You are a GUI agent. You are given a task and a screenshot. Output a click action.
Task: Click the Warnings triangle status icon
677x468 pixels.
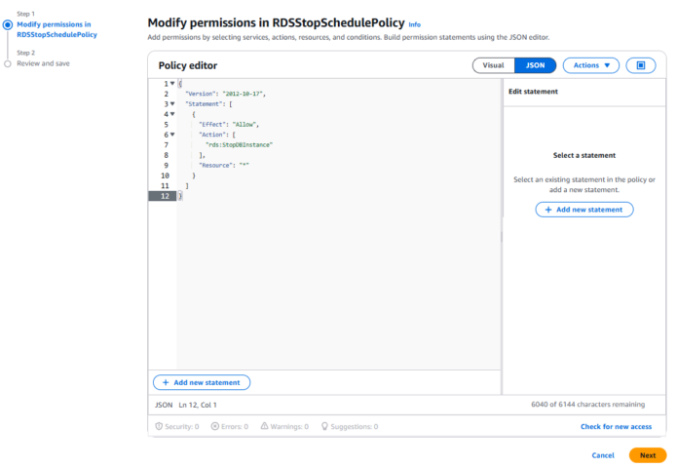coord(264,426)
